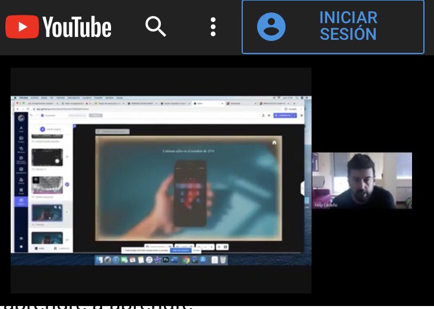Click the Photoshop icon in the Dock

click(166, 260)
